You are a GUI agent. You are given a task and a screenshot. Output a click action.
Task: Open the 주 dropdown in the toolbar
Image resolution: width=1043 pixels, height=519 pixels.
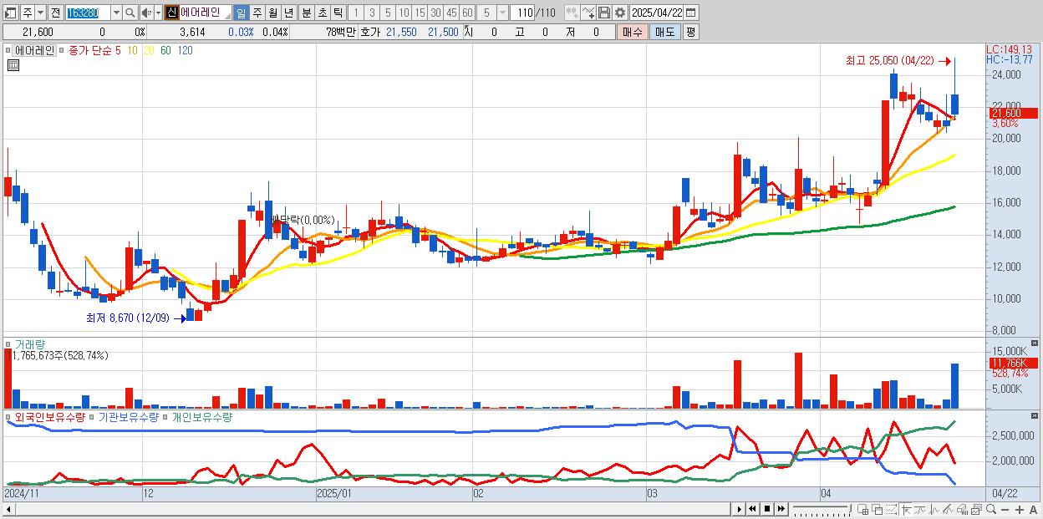40,13
